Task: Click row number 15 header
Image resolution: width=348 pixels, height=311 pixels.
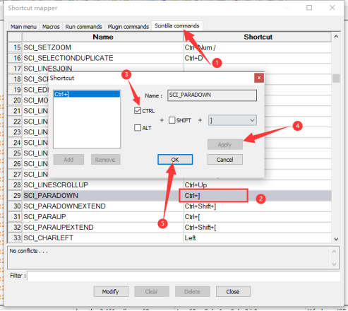Action: coord(15,47)
